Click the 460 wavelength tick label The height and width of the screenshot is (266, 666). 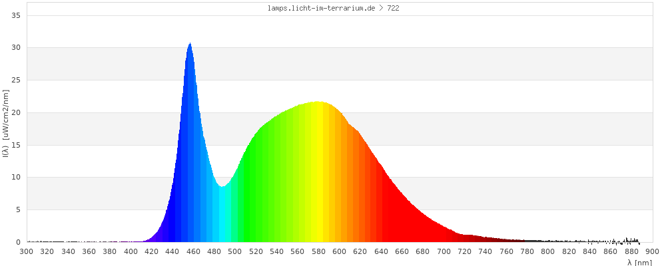(193, 251)
